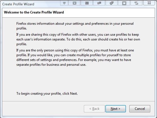
Task: Click the Create Profile Wizard title text
Action: point(18,4)
